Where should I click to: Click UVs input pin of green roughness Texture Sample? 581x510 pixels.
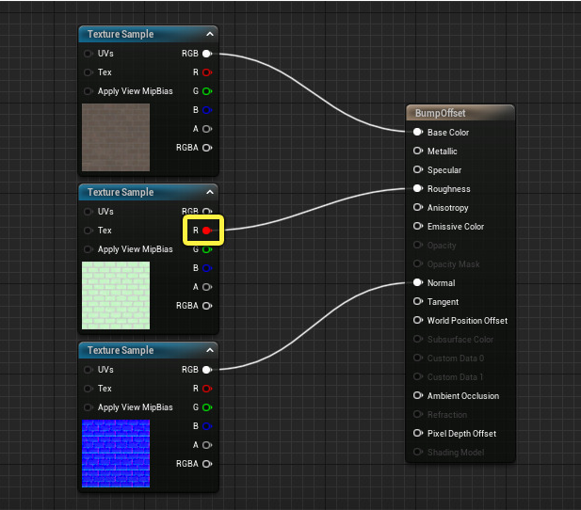[88, 212]
